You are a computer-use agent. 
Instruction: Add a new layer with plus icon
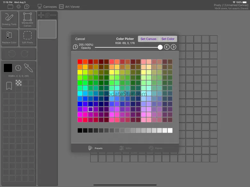click(x=41, y=15)
